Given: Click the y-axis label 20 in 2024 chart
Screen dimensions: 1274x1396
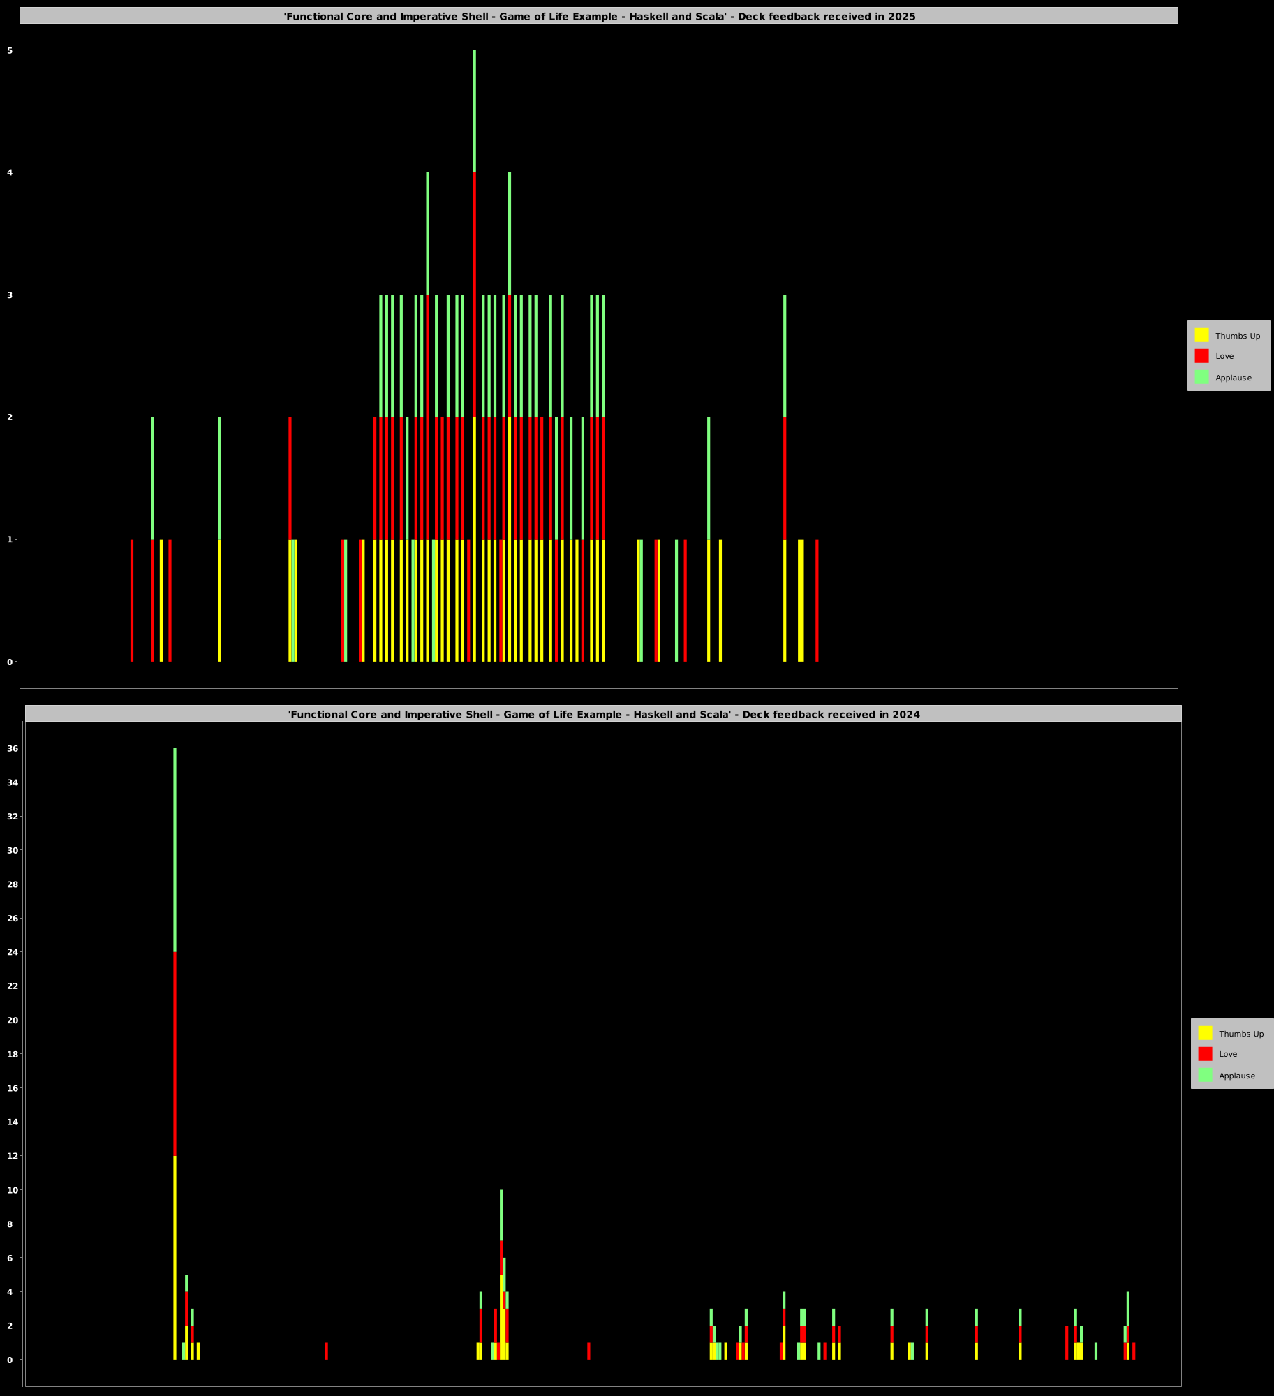Looking at the screenshot, I should pos(12,1020).
